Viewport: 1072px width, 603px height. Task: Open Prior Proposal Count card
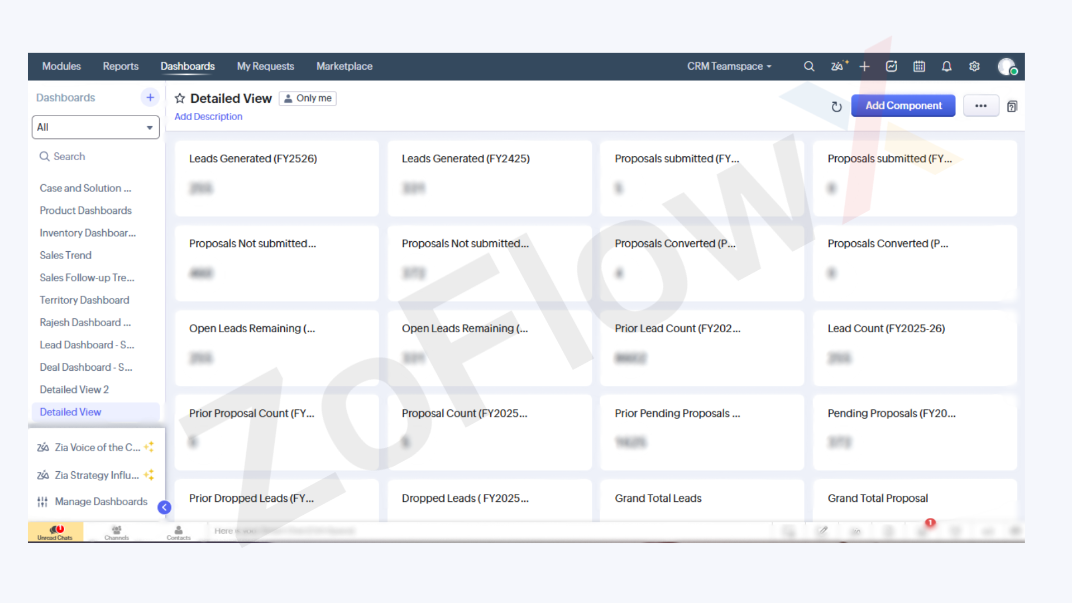click(277, 433)
